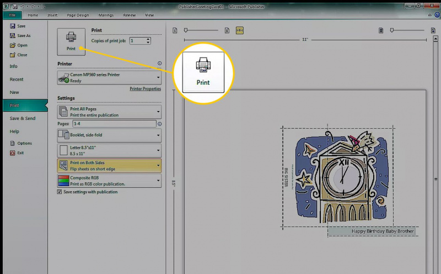Click the Save As icon
The width and height of the screenshot is (441, 274).
coord(12,35)
